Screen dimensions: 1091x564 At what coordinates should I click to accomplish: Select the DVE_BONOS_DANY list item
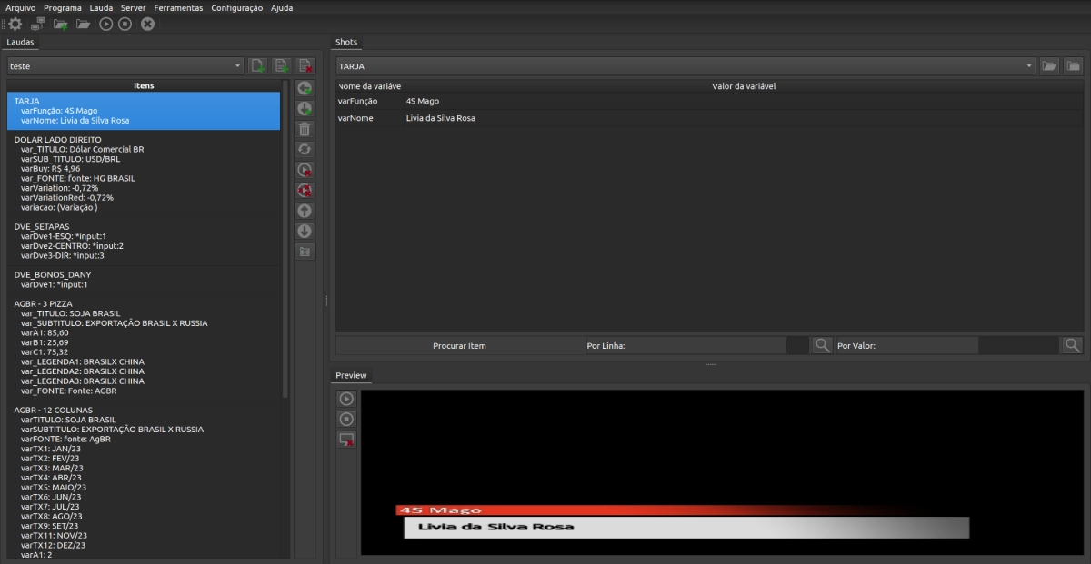tap(53, 274)
